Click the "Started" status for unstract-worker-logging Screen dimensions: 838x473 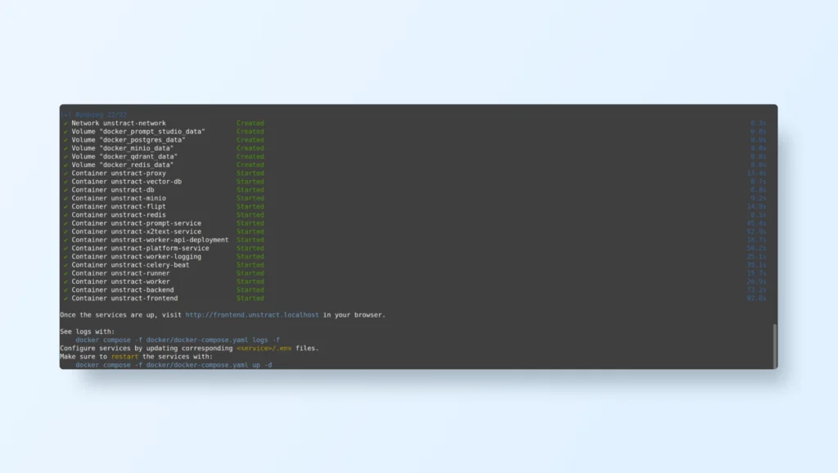pyautogui.click(x=250, y=256)
